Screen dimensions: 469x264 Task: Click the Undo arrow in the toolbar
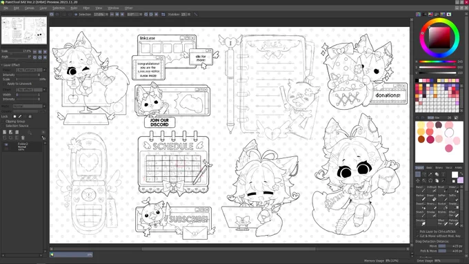click(52, 15)
